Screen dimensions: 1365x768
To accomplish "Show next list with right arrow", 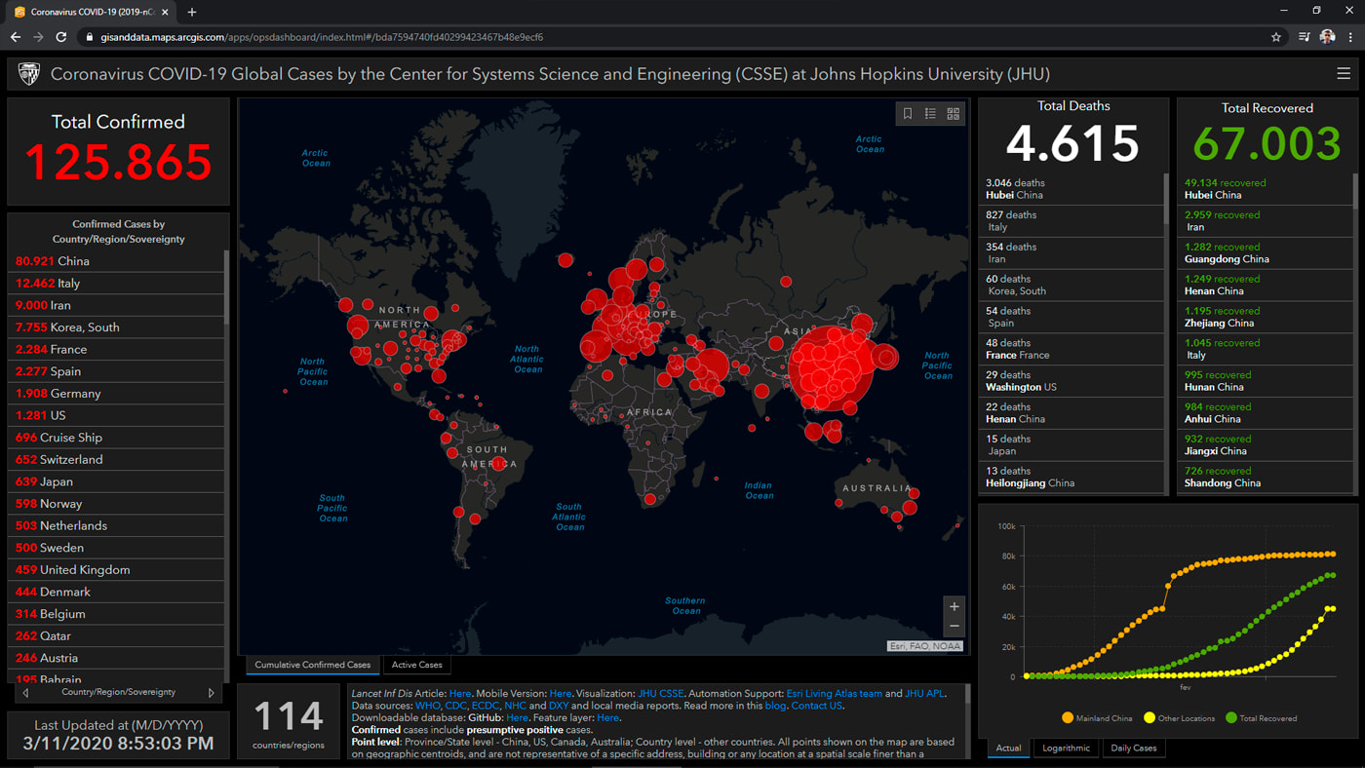I will click(211, 693).
